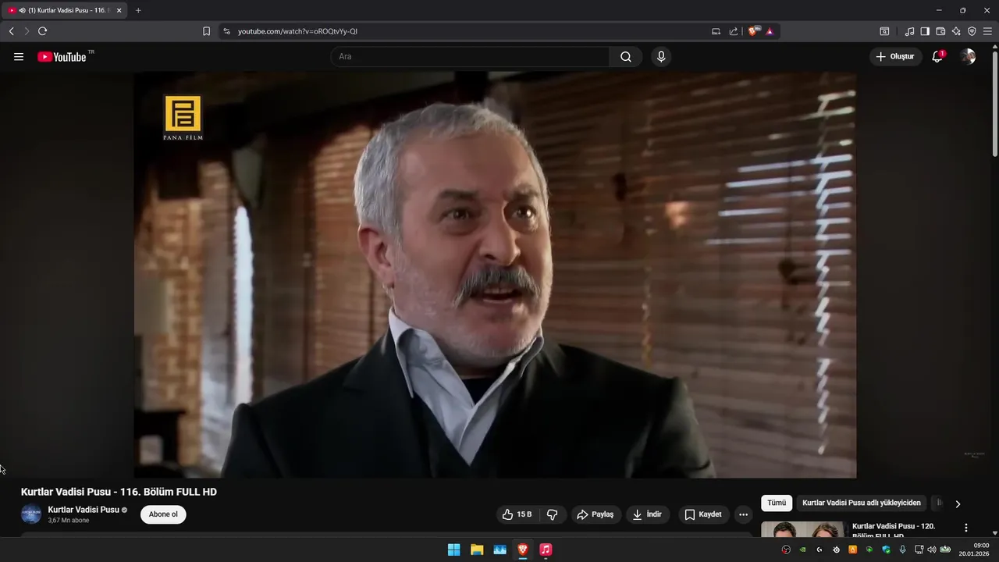Open Brave Rewards triangle icon
999x562 pixels.
[x=770, y=31]
